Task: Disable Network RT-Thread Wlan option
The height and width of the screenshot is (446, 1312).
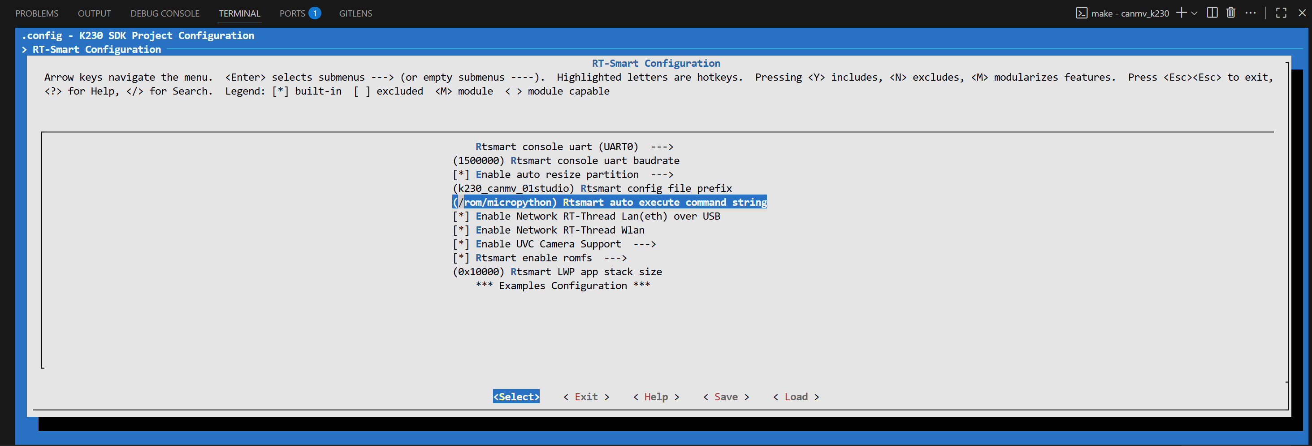Action: point(461,230)
